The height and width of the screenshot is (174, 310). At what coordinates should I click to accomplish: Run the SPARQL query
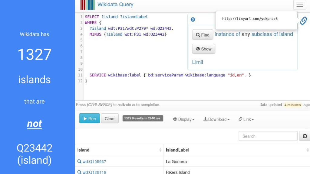(x=90, y=118)
